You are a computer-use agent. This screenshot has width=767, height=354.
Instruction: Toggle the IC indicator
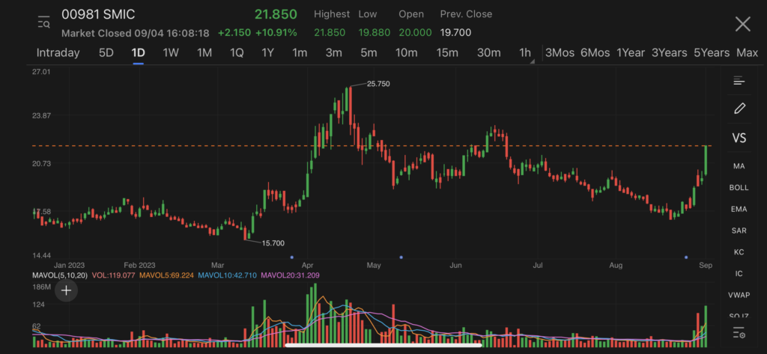click(739, 274)
